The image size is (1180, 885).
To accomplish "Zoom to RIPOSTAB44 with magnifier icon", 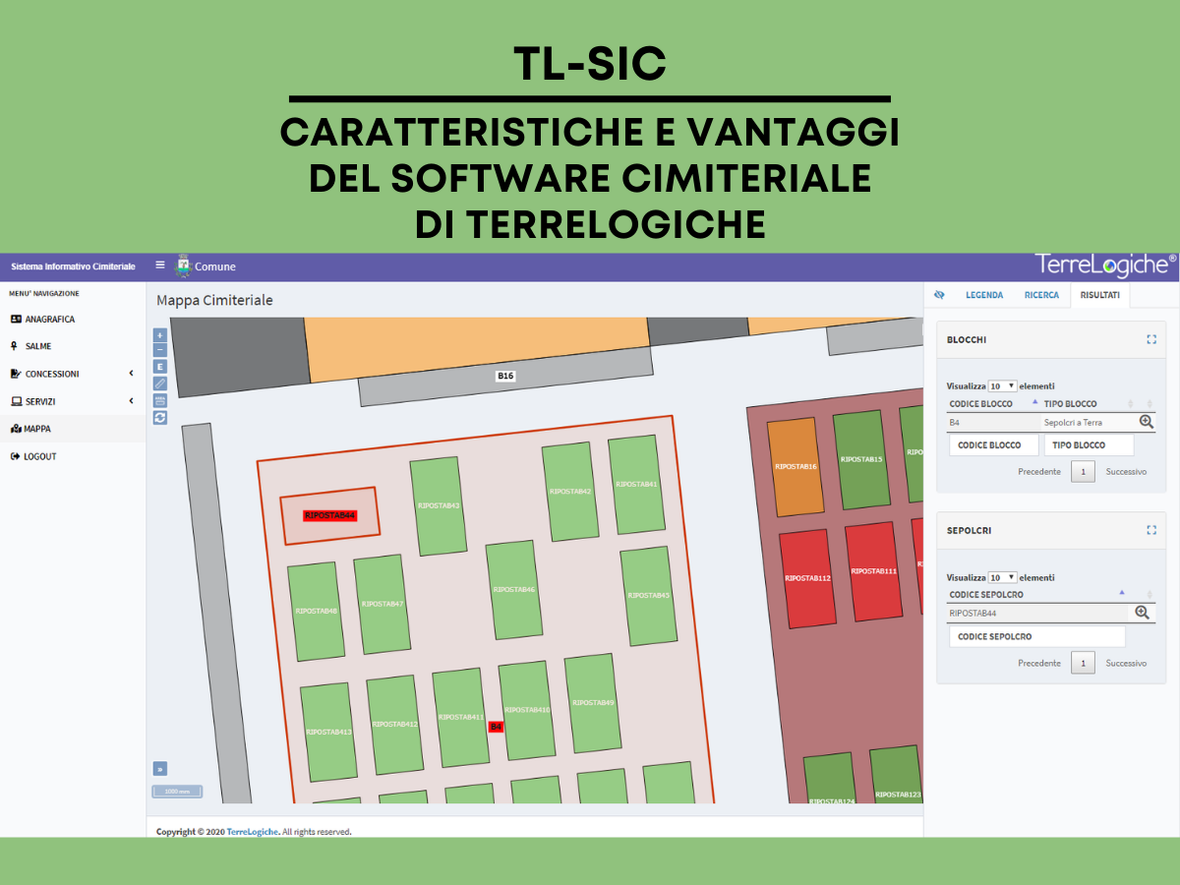I will pyautogui.click(x=1142, y=612).
